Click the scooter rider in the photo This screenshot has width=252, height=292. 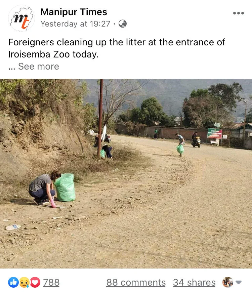[196, 140]
